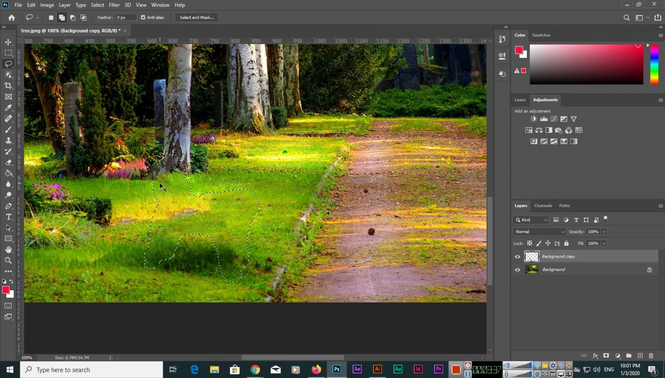Select the Lasso tool in toolbar
This screenshot has height=378, width=665.
click(8, 64)
